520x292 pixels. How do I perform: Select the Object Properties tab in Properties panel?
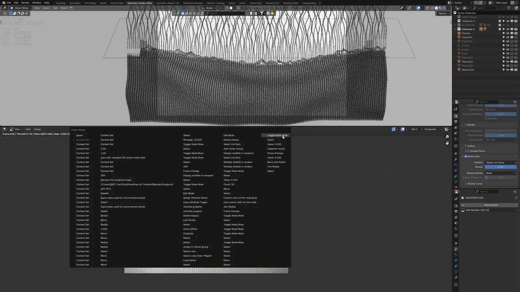[x=456, y=242]
